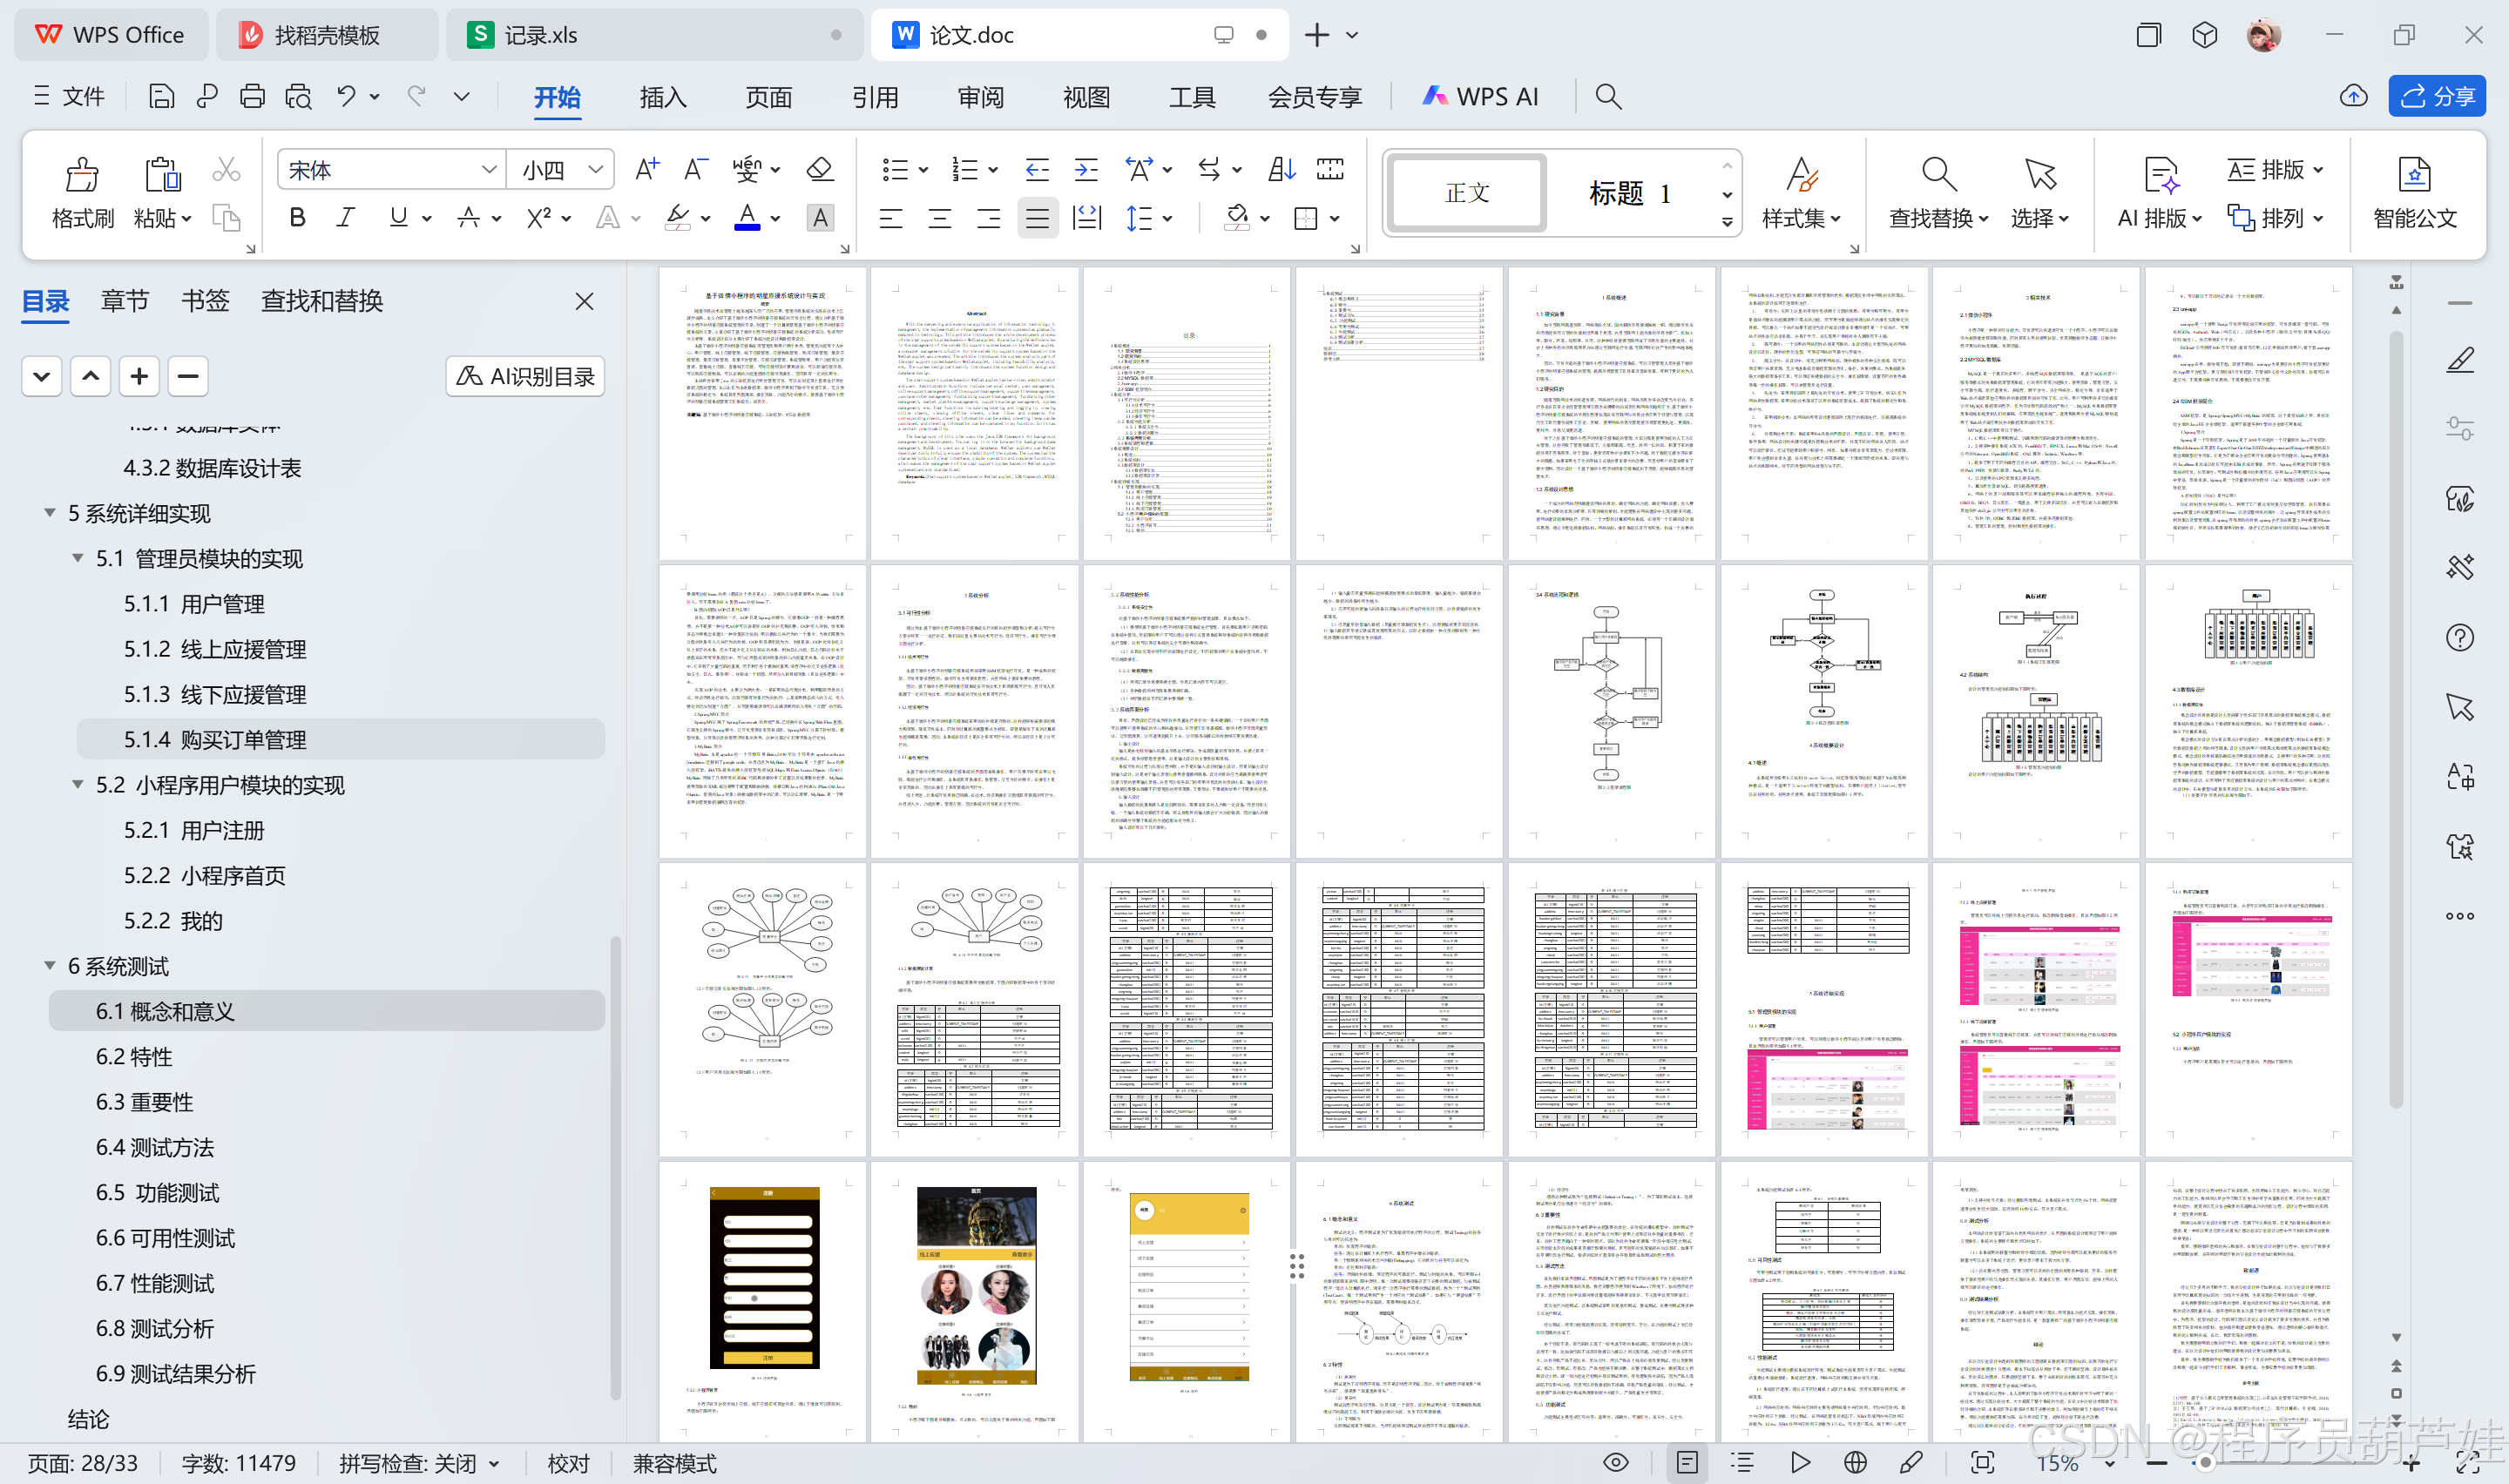This screenshot has height=1484, width=2509.
Task: Click the decrease indent icon
Action: click(x=1037, y=170)
